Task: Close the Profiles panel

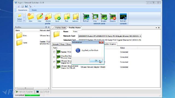Action: coord(49,27)
